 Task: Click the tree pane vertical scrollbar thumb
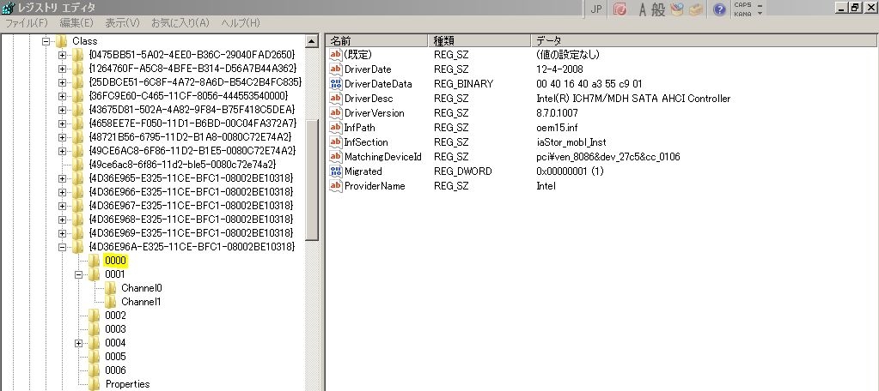coord(312,179)
